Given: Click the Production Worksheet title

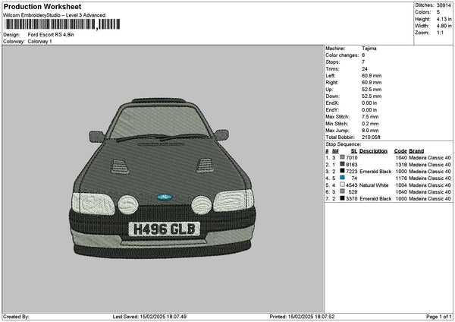Looking at the screenshot, I should (x=42, y=6).
